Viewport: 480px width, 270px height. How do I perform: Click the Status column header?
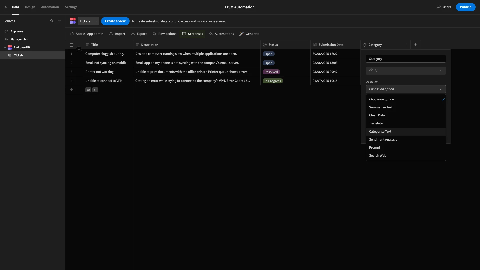[x=285, y=45]
